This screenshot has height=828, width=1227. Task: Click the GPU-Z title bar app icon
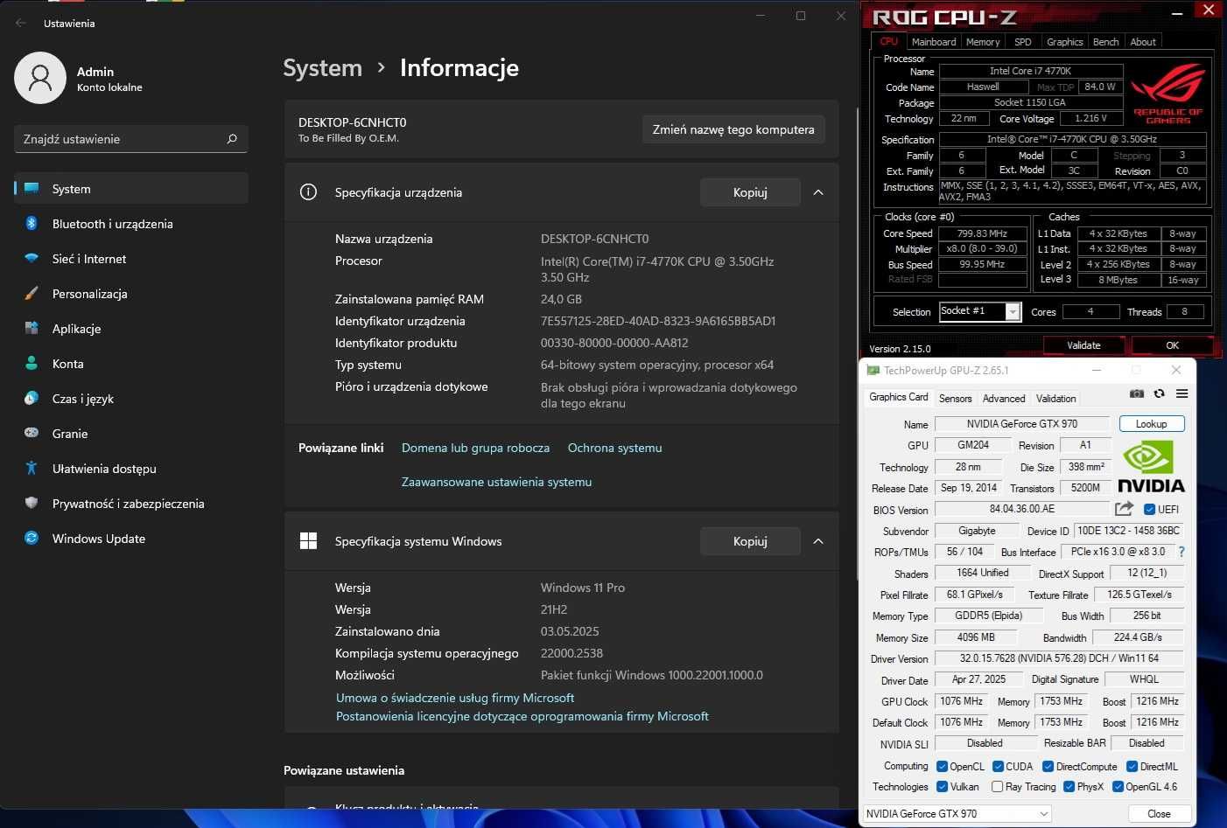click(873, 370)
